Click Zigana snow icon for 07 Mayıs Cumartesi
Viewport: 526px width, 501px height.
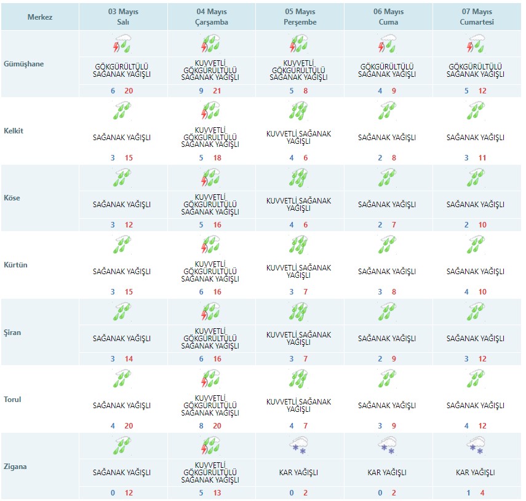click(x=476, y=446)
